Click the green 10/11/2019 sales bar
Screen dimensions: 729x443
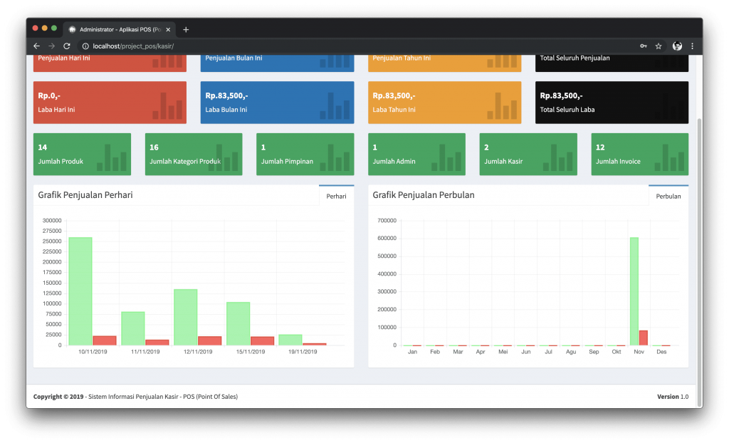80,291
